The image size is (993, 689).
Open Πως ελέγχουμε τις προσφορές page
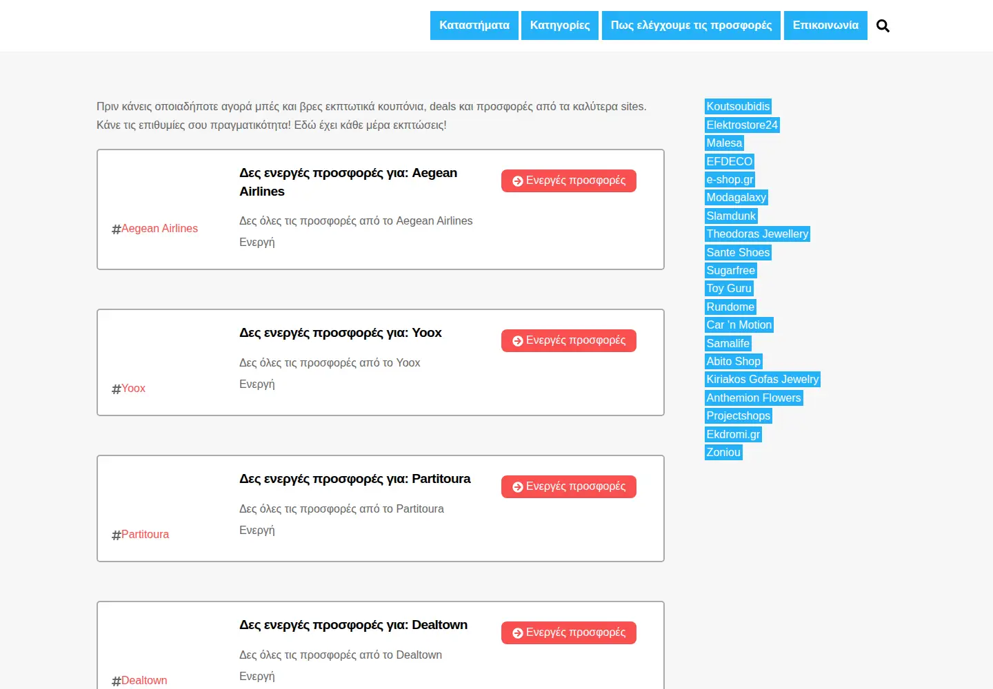coord(691,25)
